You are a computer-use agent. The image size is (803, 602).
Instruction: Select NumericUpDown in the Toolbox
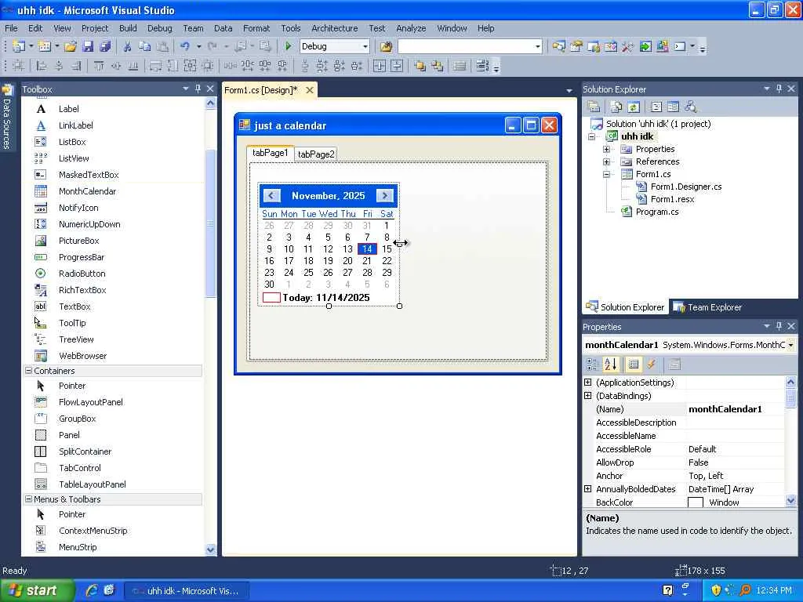[x=89, y=224]
